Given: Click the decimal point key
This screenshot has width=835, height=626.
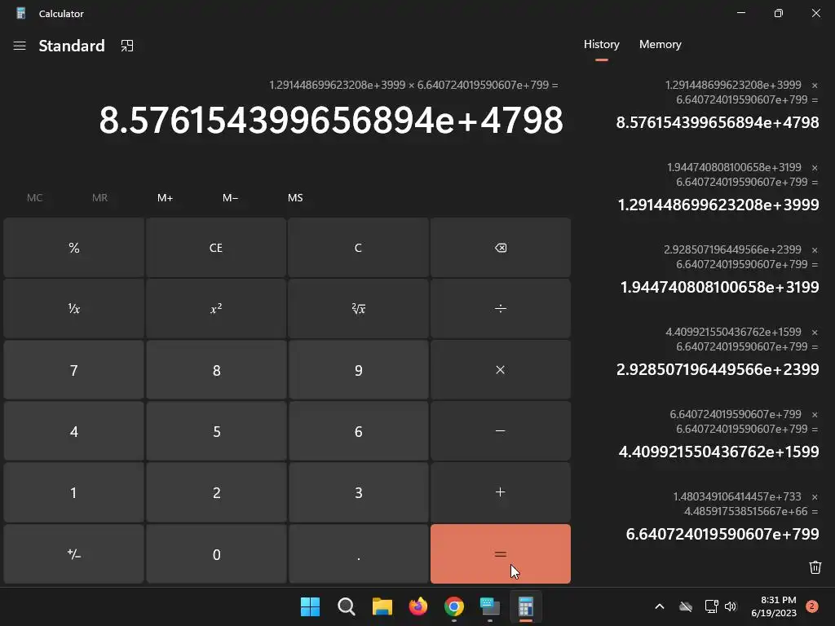Looking at the screenshot, I should (359, 553).
